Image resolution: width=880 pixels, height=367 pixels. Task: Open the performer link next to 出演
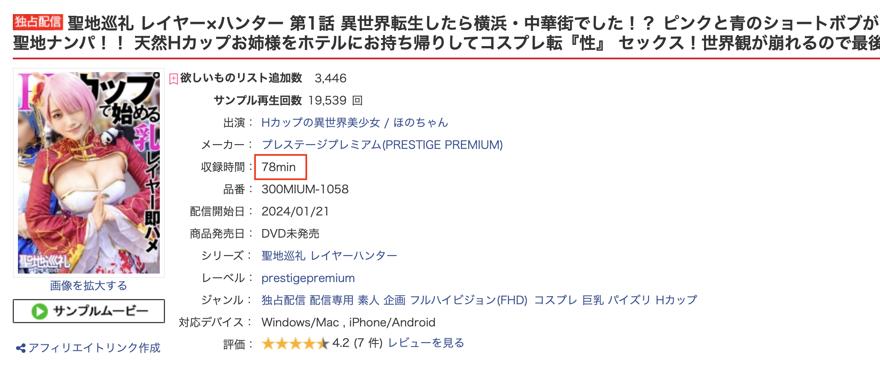(355, 123)
